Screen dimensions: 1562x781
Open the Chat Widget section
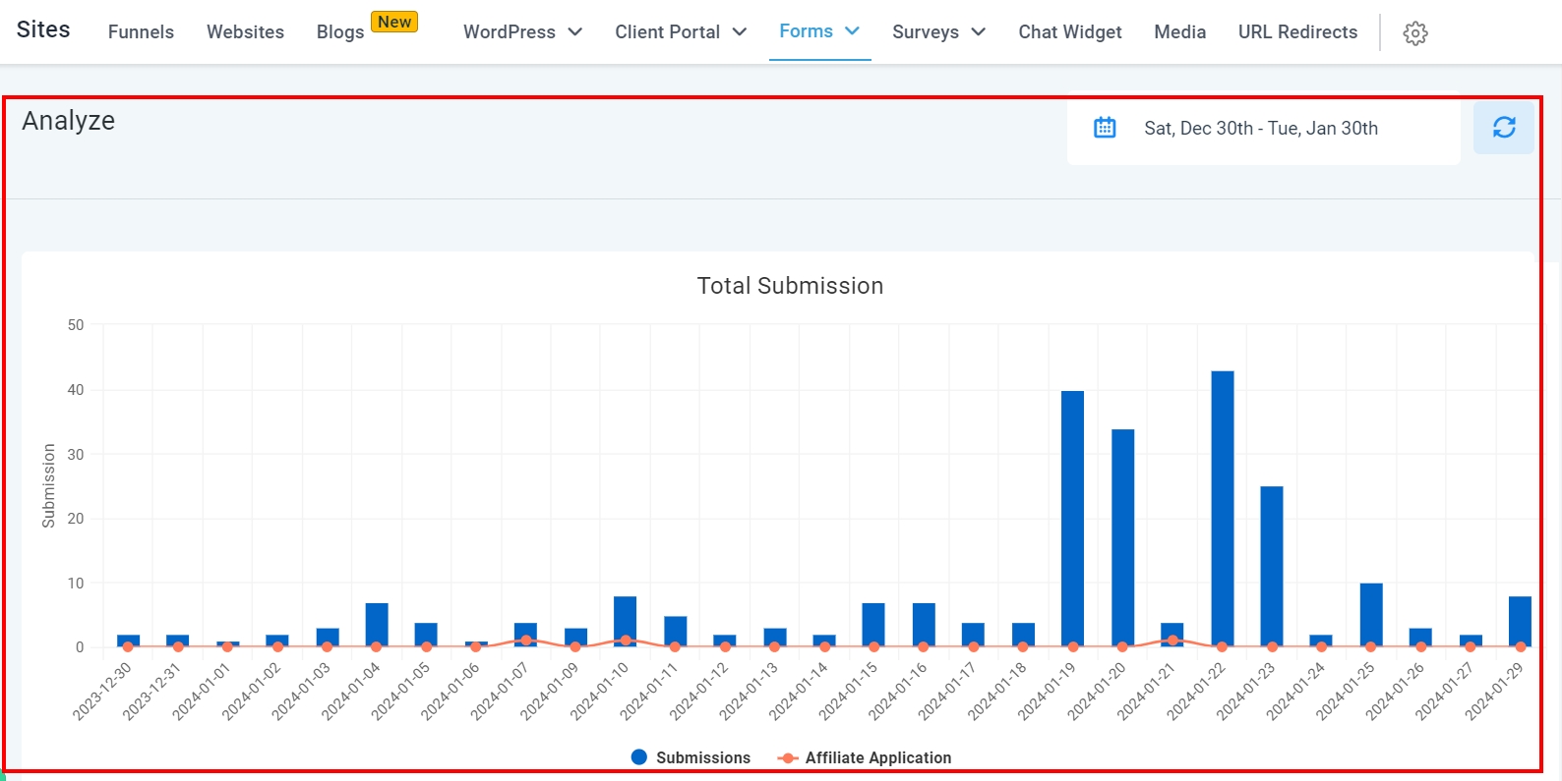1069,32
